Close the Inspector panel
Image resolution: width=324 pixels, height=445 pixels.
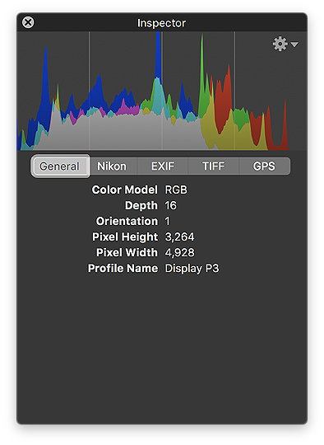coord(28,22)
